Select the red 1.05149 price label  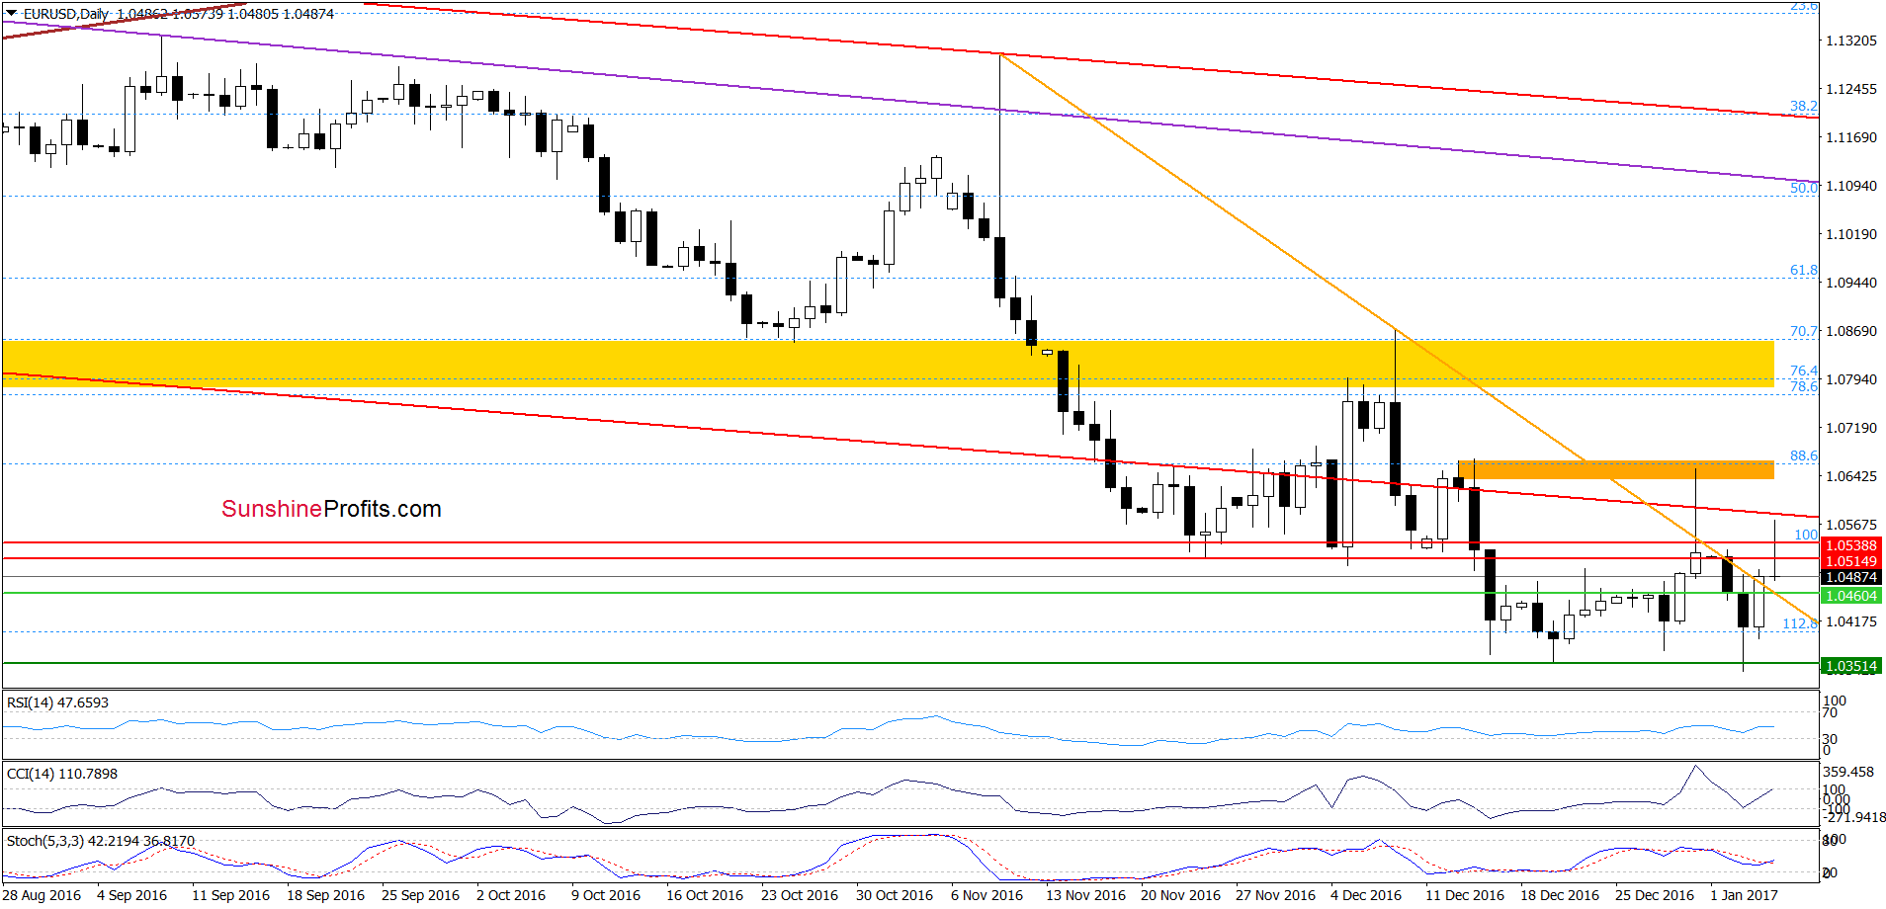pos(1850,561)
